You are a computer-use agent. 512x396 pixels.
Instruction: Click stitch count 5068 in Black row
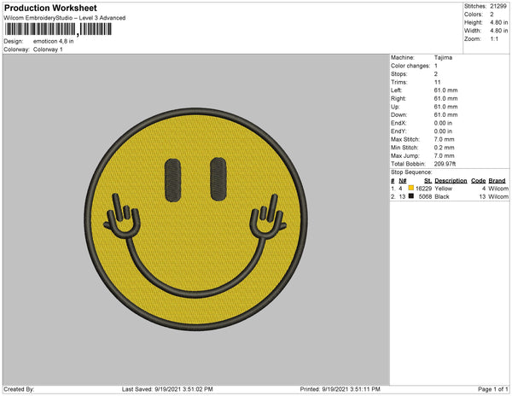coord(425,196)
